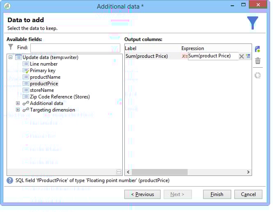Select the productName field
The height and width of the screenshot is (212, 273).
pos(45,77)
